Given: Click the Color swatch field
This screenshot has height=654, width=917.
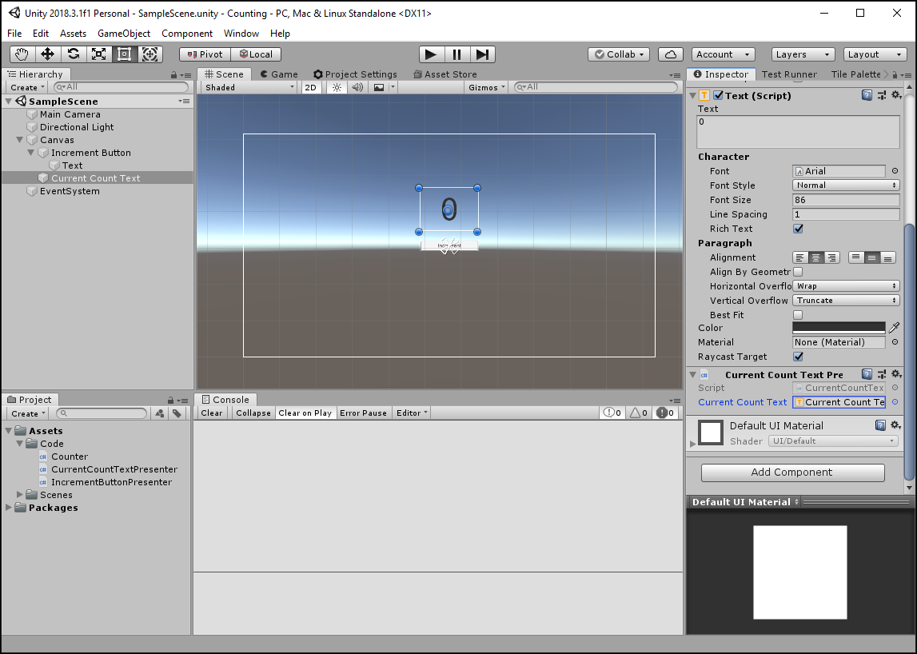Looking at the screenshot, I should pyautogui.click(x=839, y=328).
